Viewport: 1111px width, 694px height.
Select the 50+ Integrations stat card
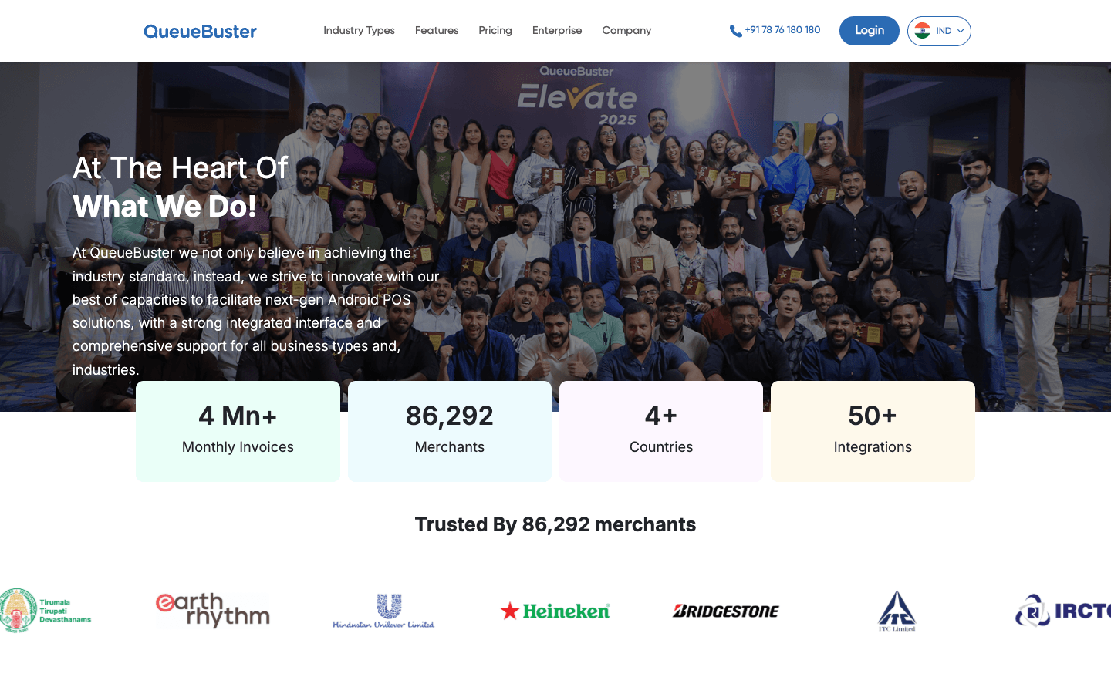[873, 431]
